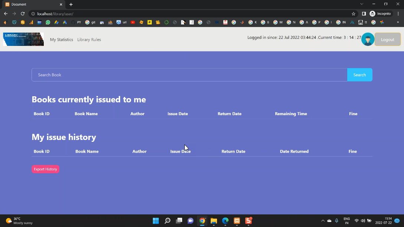Open the XAMPP app in the taskbar
This screenshot has height=227, width=404.
(x=237, y=221)
